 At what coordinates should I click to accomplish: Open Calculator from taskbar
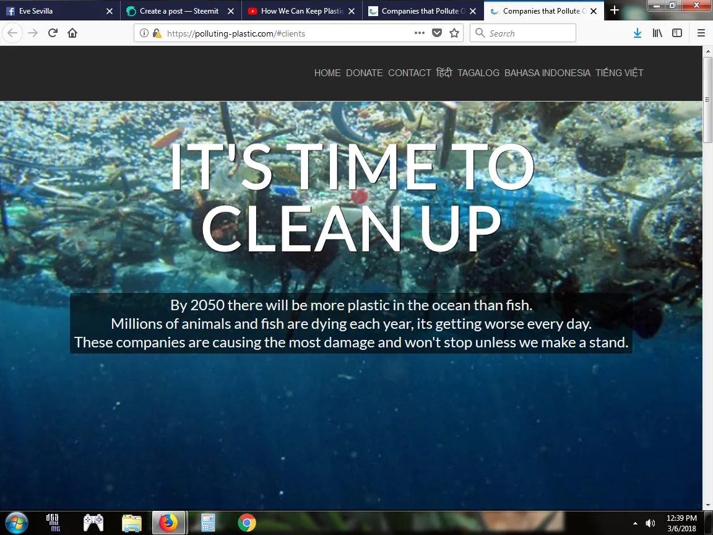pos(208,523)
